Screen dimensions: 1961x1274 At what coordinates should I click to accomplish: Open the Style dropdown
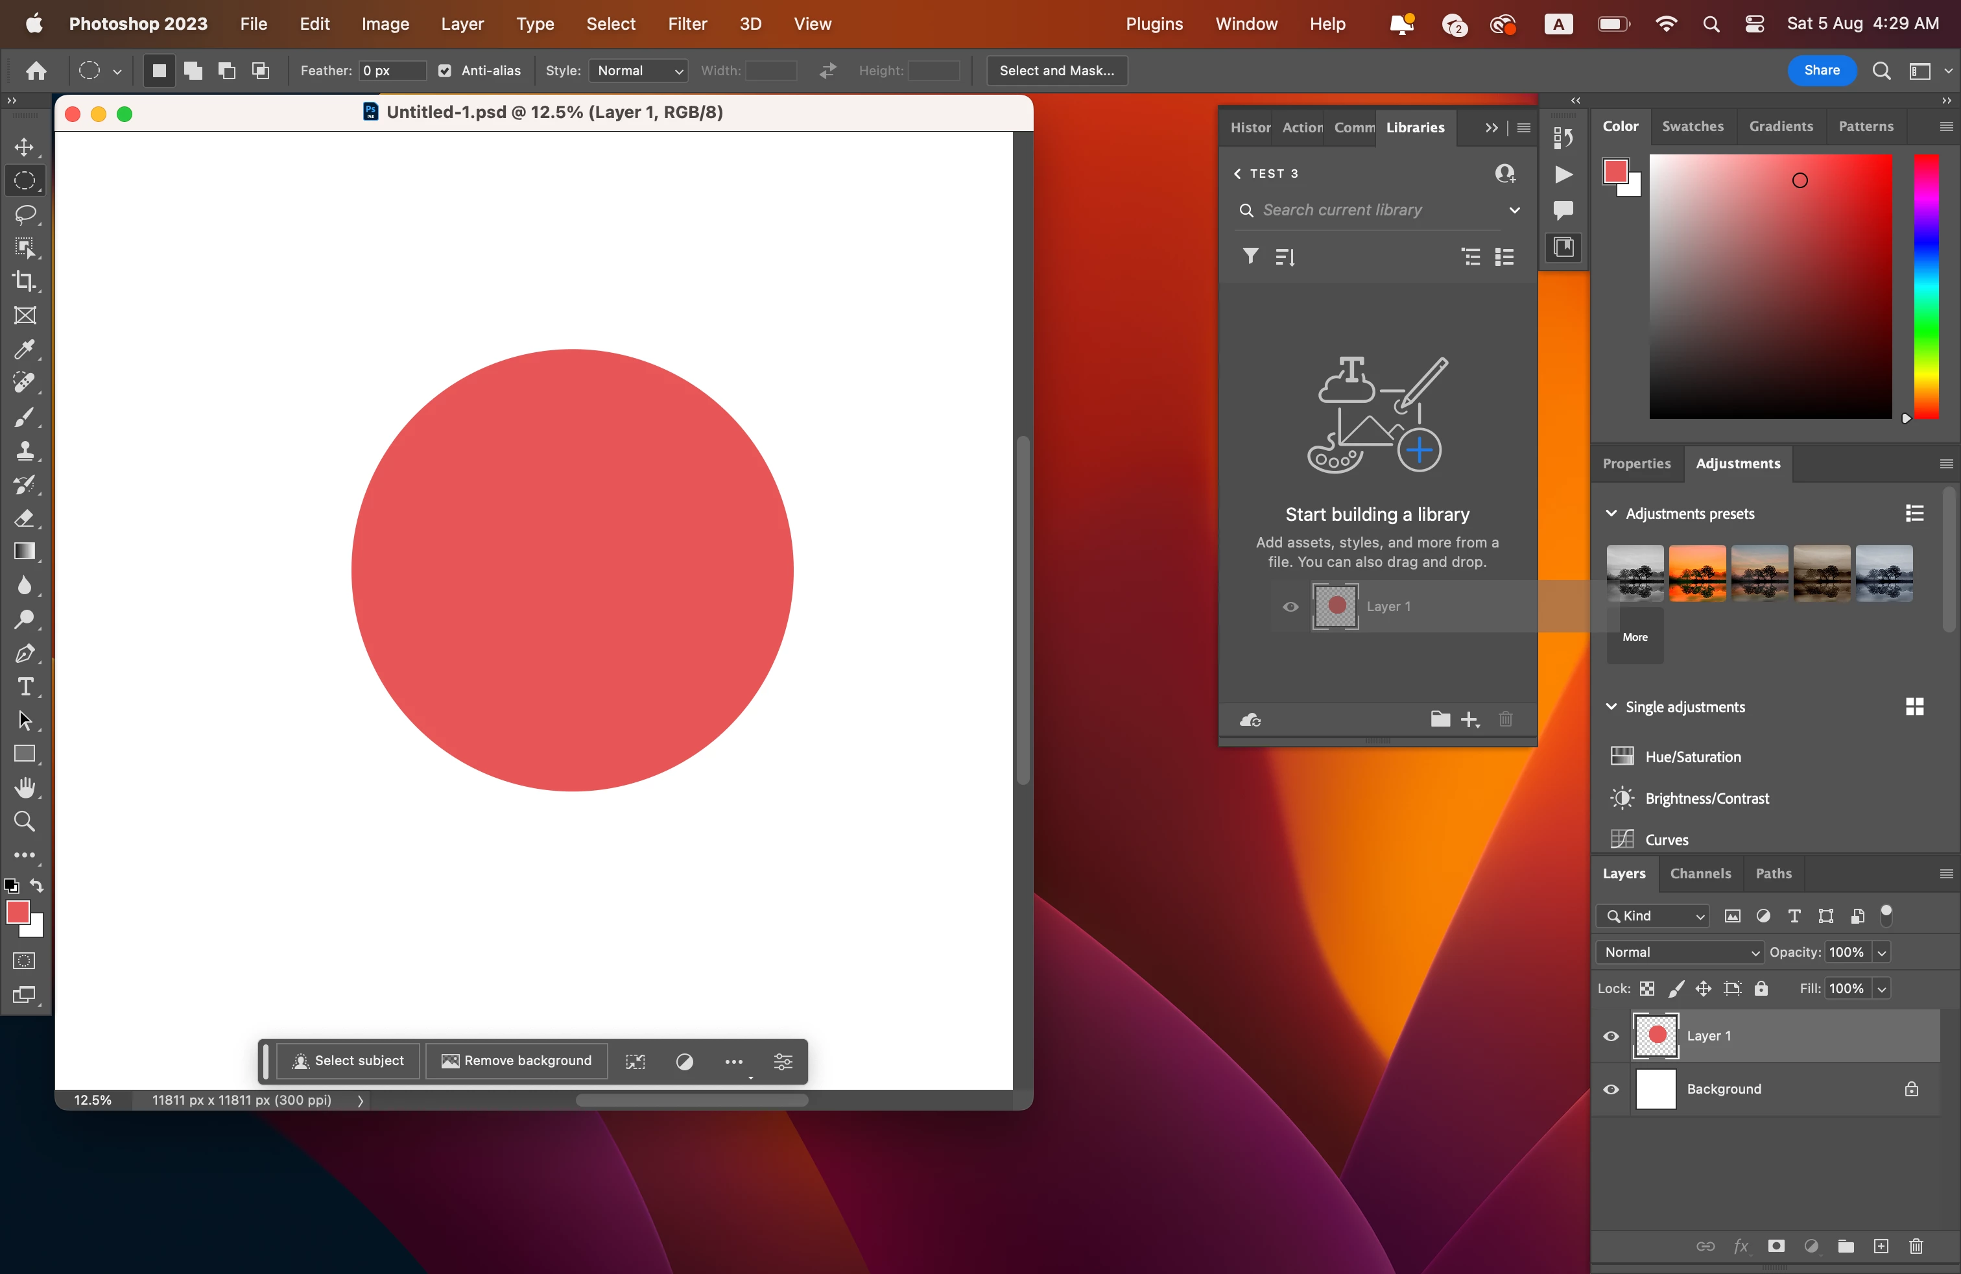coord(639,71)
